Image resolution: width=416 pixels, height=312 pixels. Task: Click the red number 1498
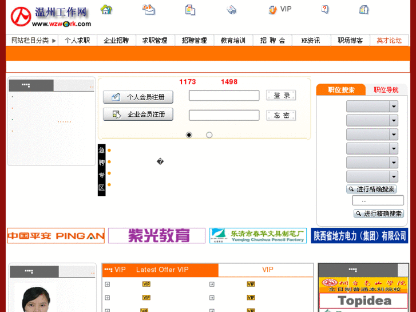[229, 82]
